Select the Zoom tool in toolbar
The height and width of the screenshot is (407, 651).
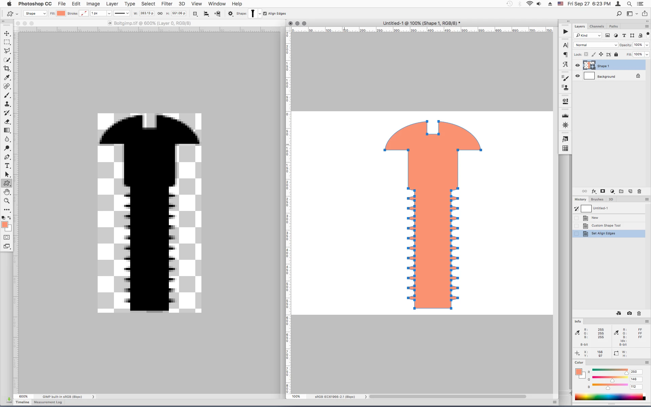[7, 201]
